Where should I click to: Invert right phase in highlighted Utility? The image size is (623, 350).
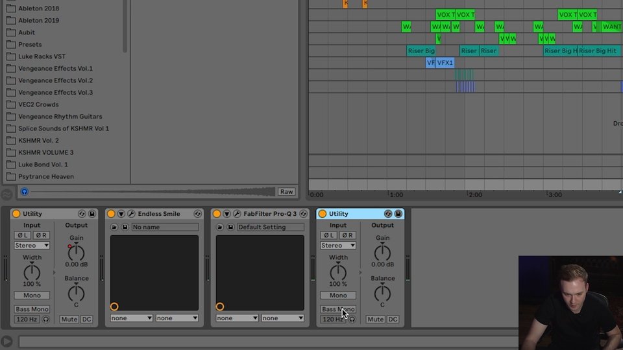coord(347,235)
